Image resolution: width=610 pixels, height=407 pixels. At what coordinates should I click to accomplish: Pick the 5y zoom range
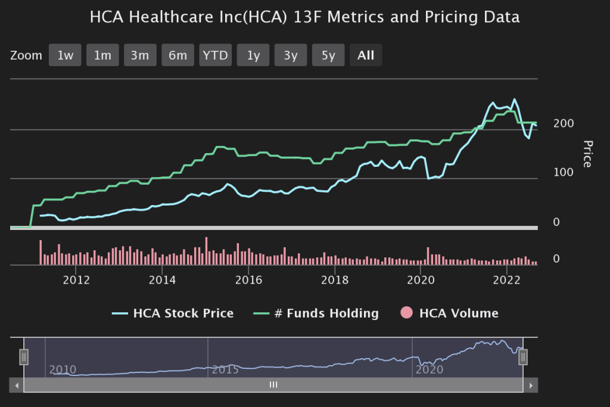pyautogui.click(x=328, y=55)
